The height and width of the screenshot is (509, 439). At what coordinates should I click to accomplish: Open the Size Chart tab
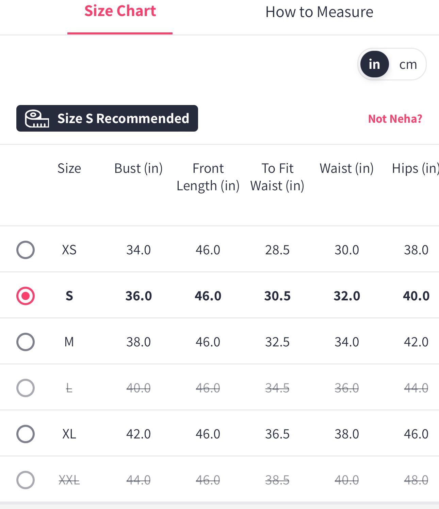pos(120,12)
